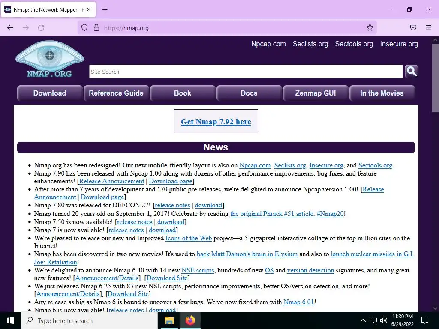This screenshot has width=439, height=329.
Task: Click Download page link for Nmap 7.90
Action: click(x=171, y=181)
